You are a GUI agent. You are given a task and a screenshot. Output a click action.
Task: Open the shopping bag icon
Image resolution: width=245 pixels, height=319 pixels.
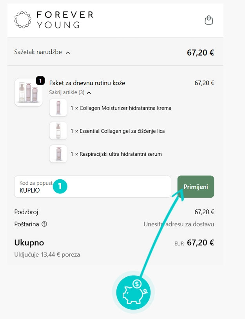pyautogui.click(x=209, y=20)
